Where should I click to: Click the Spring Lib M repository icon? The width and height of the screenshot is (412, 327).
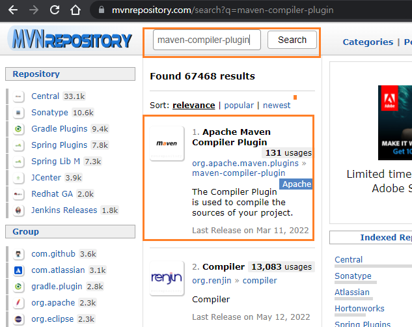(x=18, y=162)
